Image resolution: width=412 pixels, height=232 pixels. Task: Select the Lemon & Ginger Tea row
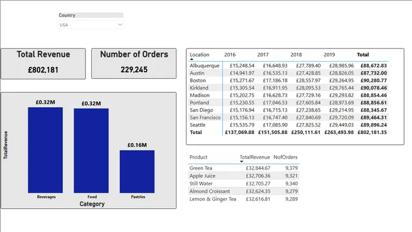click(243, 199)
